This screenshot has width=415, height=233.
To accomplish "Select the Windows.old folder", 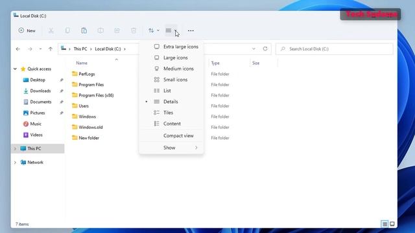I will pyautogui.click(x=88, y=128).
